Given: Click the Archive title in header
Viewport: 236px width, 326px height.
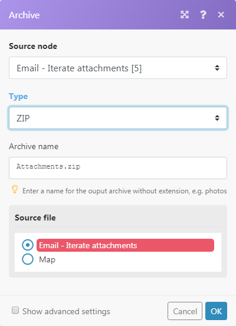Looking at the screenshot, I should (24, 15).
